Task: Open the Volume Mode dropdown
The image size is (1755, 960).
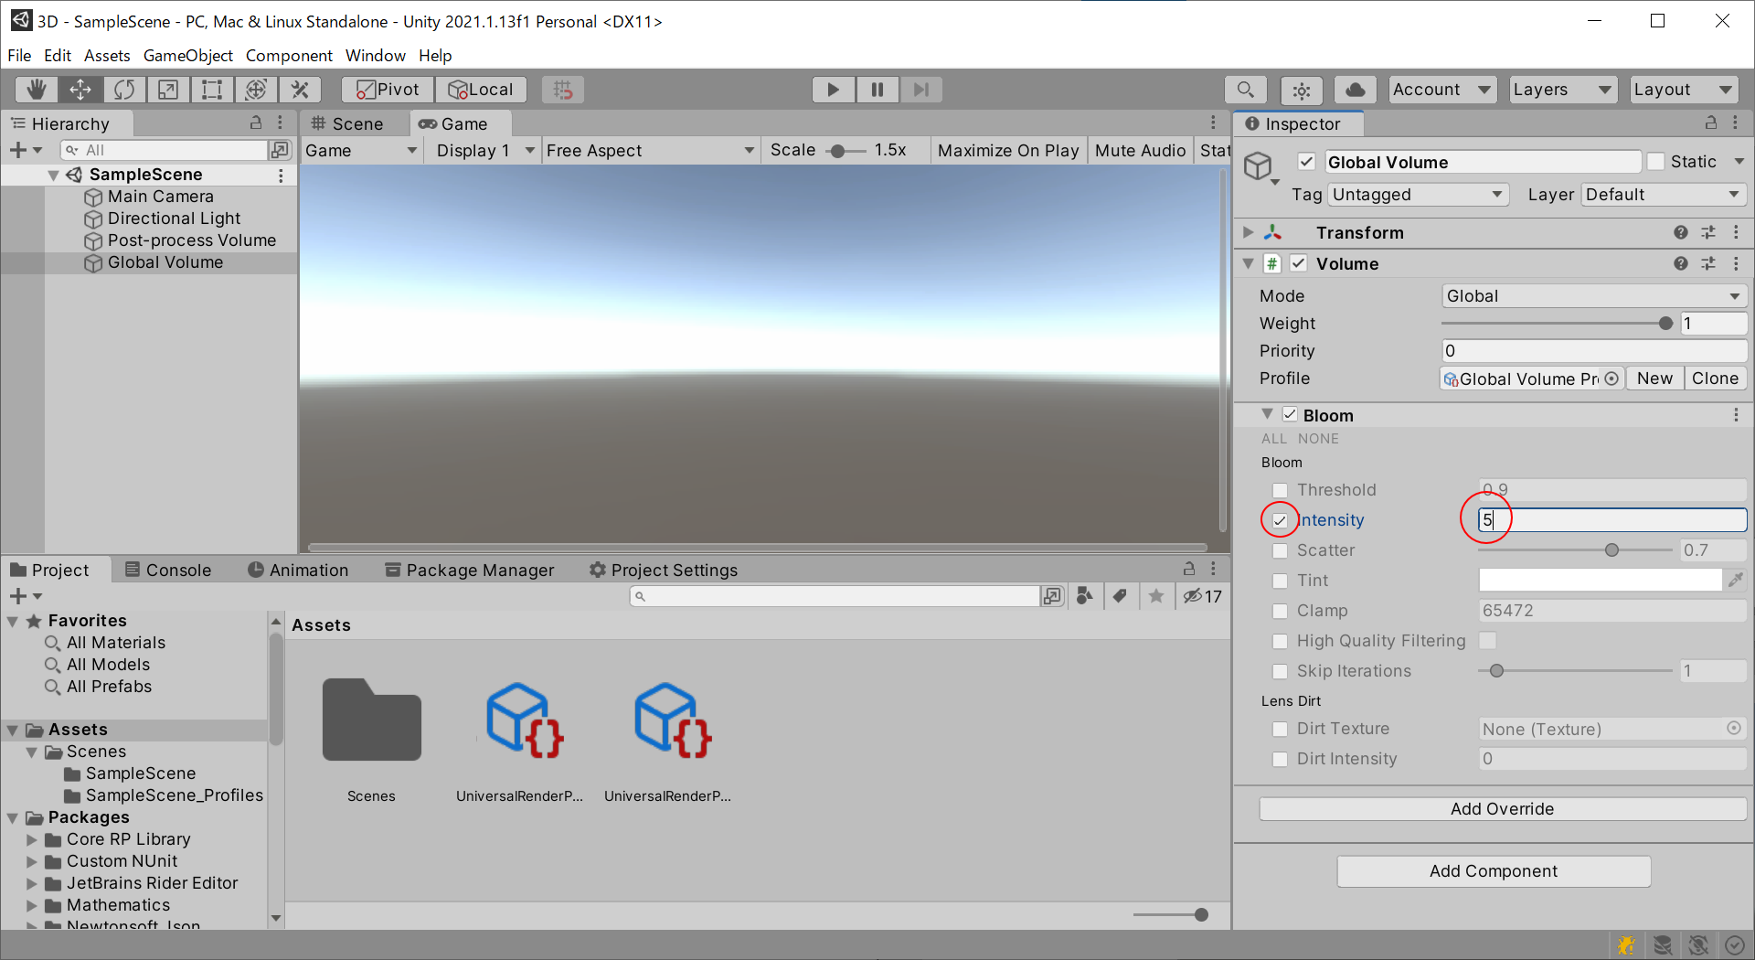Action: coord(1594,296)
